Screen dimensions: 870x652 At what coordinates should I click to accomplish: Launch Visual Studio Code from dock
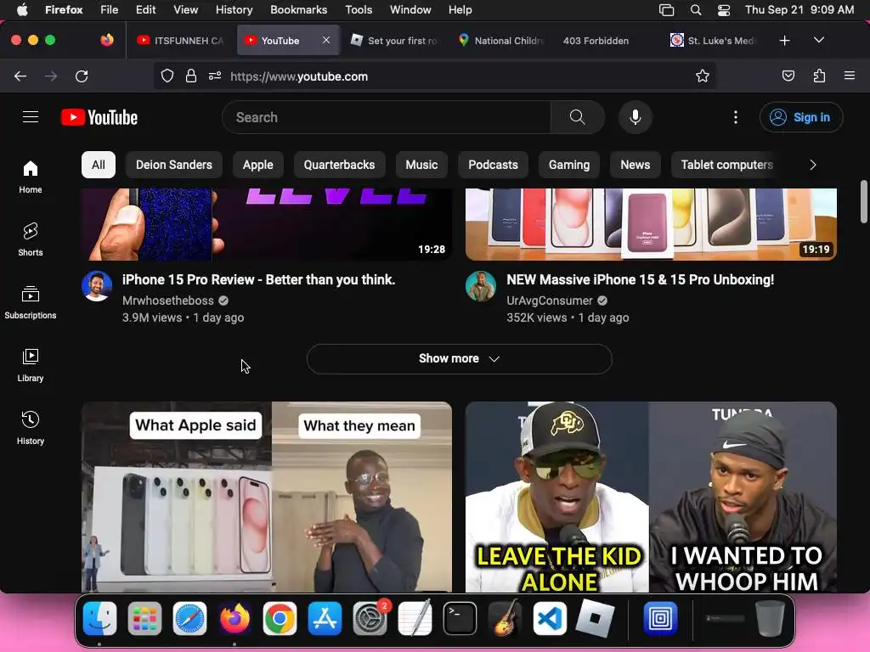550,618
